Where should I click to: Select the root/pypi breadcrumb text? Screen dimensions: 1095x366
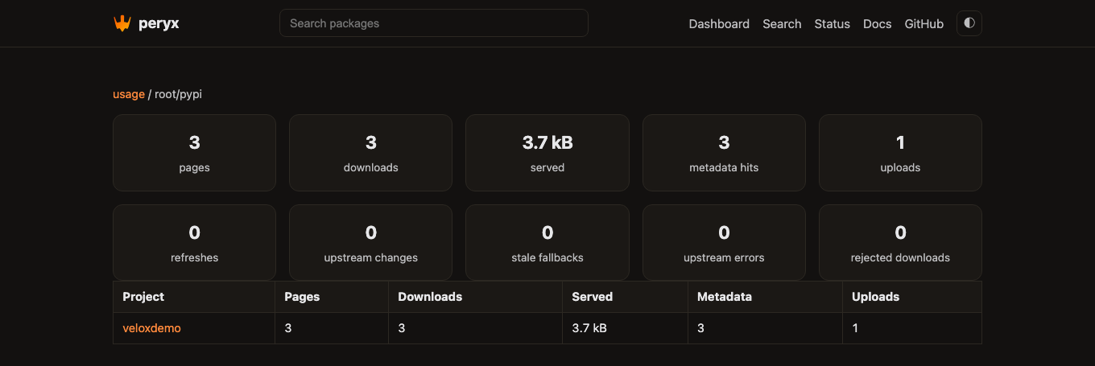pos(179,94)
